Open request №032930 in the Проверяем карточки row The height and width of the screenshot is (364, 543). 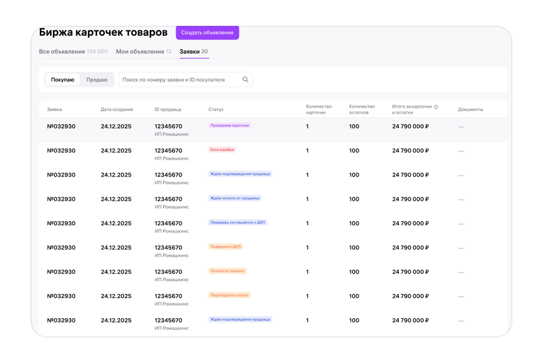(61, 126)
